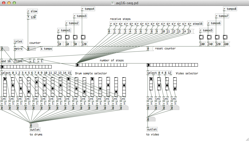The height and width of the screenshot is (141, 249).
Task: Fire the bang connected to r tempo8
Action: [225, 37]
